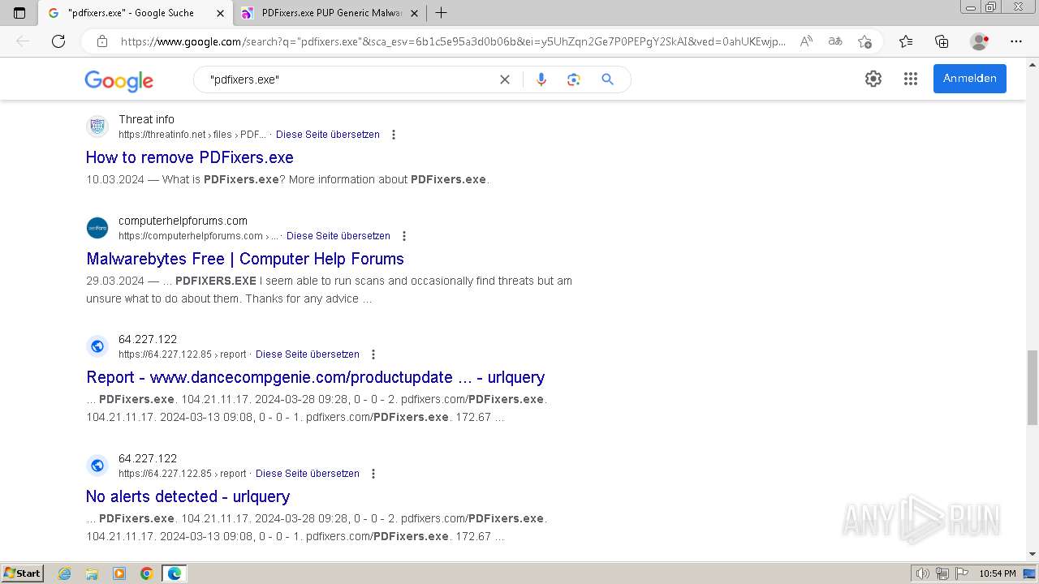Translate the "No alerts detected" result page
1039x584 pixels.
pos(308,474)
